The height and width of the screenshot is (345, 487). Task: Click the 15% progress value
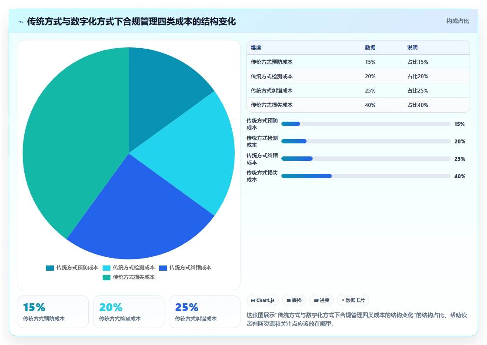tap(459, 124)
